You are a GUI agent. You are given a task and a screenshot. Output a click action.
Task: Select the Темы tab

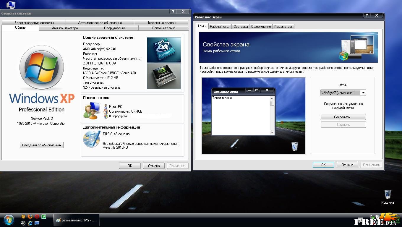point(202,26)
